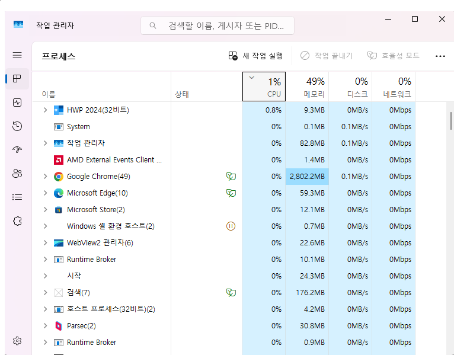This screenshot has height=355, width=454.
Task: Click the AMD External Events Client icon
Action: coord(59,160)
